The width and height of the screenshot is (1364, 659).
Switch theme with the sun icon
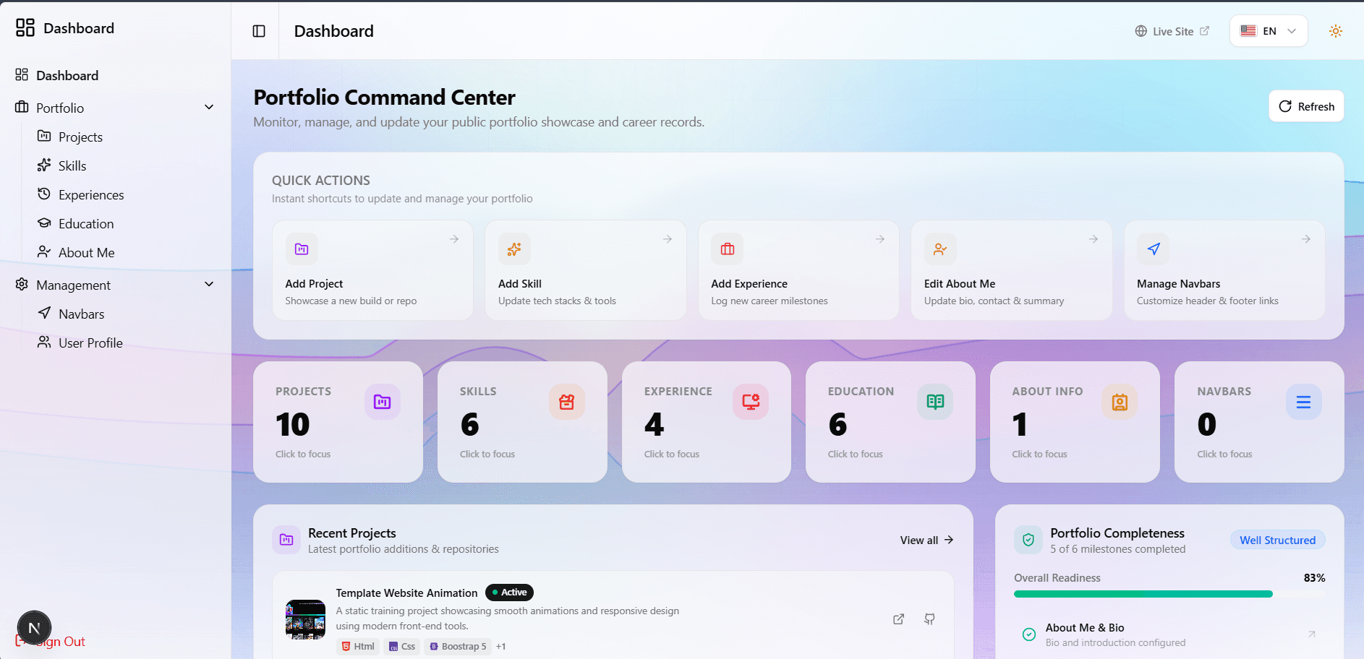[1336, 31]
